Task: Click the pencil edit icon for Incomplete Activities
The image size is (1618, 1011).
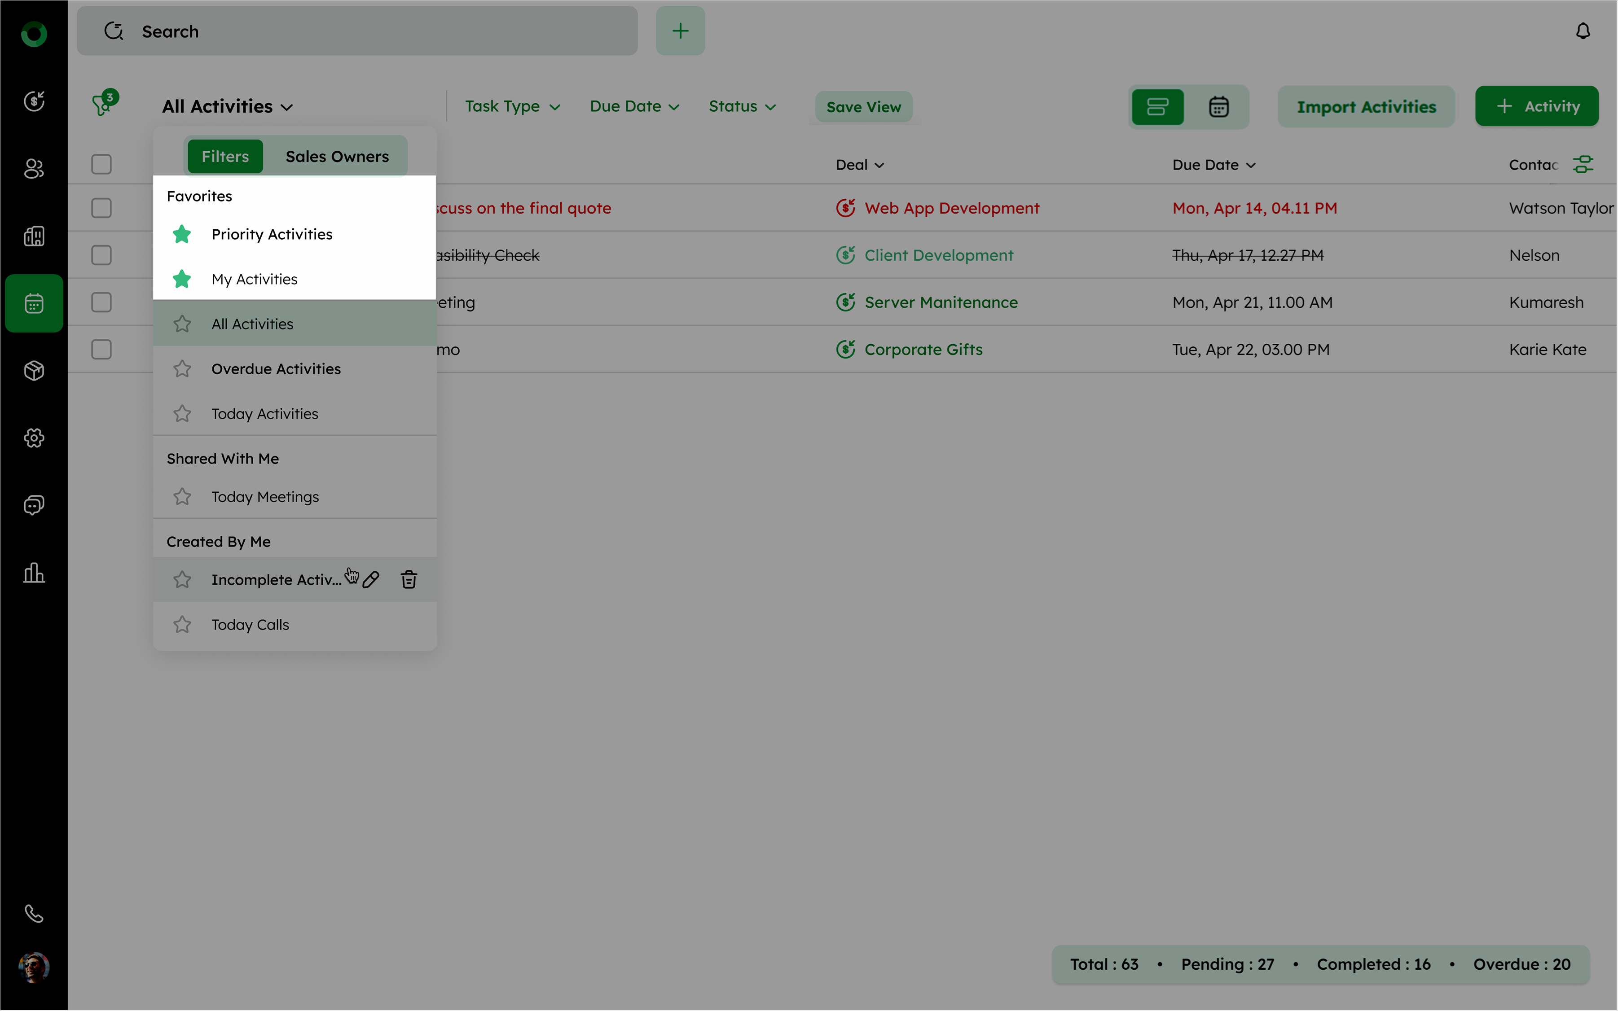Action: click(371, 579)
